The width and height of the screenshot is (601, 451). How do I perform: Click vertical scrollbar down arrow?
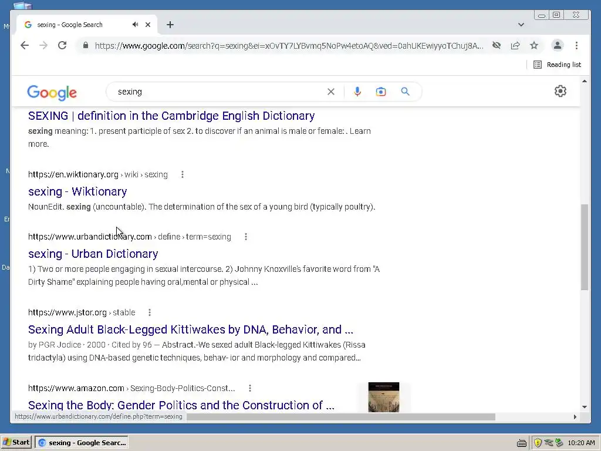(x=584, y=406)
